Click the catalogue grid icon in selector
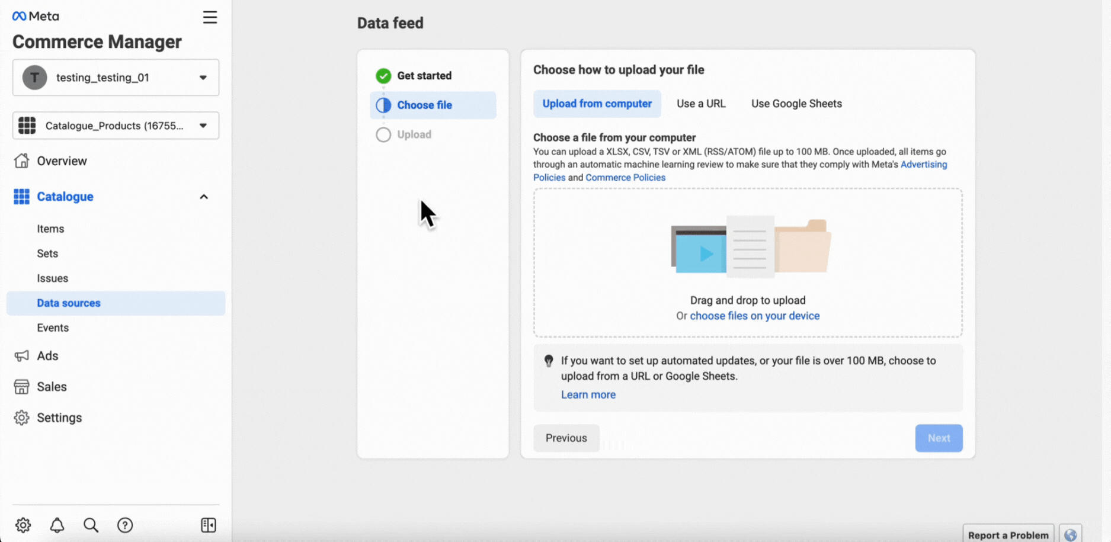Viewport: 1111px width, 542px height. tap(27, 126)
